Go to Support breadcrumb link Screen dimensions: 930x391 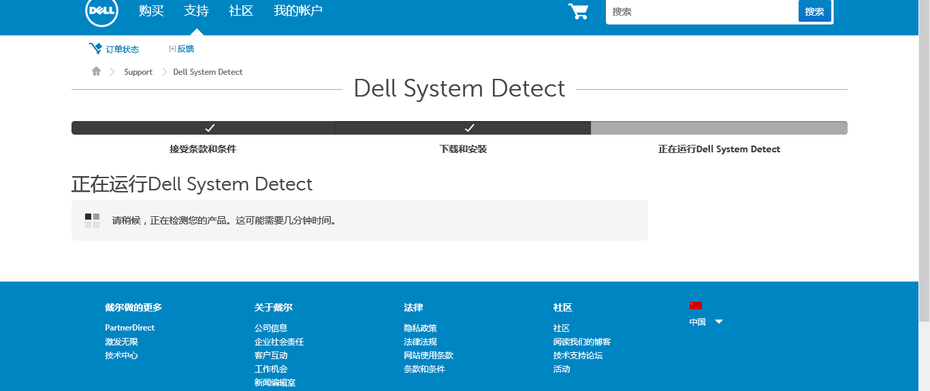pos(138,72)
